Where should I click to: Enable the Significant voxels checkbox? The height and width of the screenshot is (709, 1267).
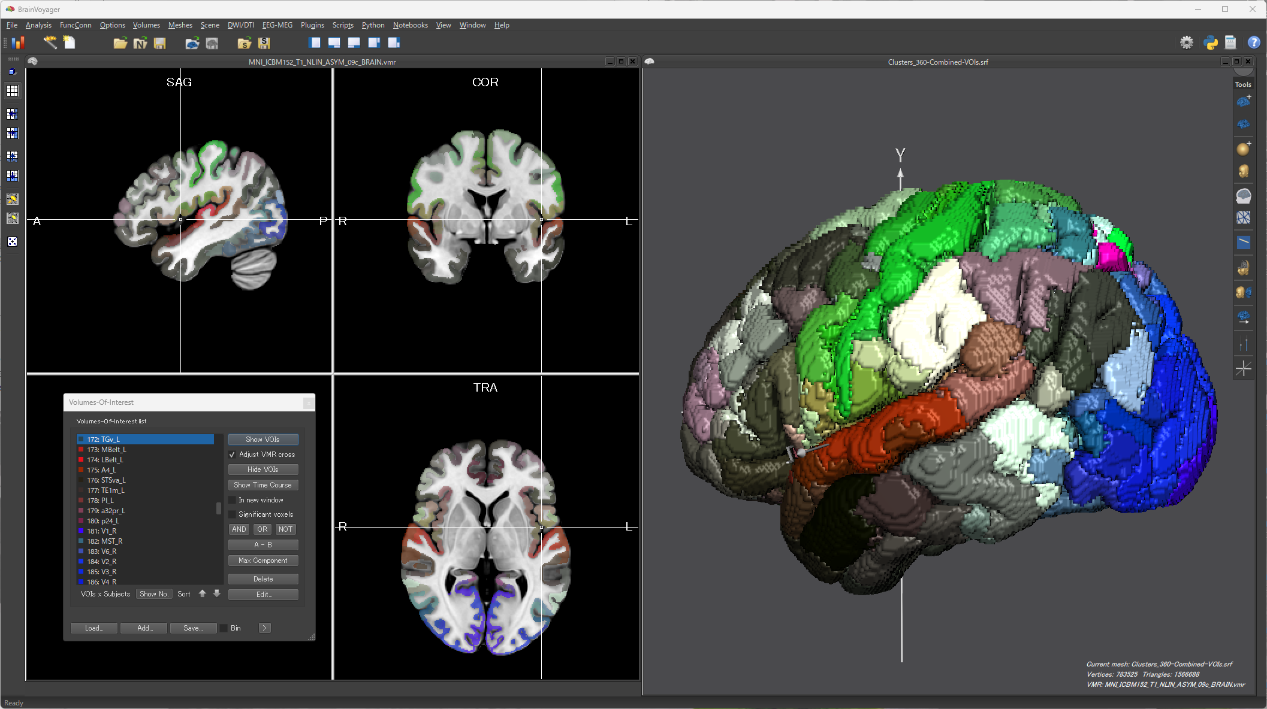click(x=233, y=514)
